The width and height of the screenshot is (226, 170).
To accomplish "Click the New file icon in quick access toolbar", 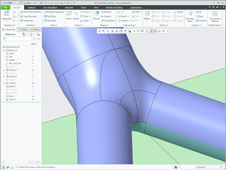I will point(17,3).
